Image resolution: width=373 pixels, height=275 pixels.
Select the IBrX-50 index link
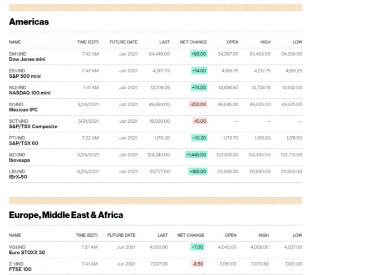point(18,177)
